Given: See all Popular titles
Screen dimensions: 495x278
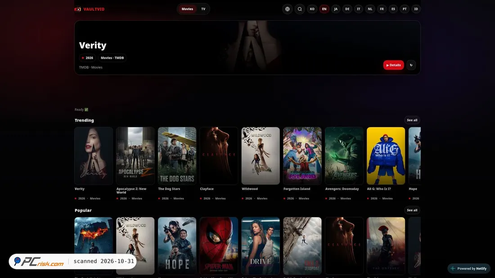Looking at the screenshot, I should (412, 210).
